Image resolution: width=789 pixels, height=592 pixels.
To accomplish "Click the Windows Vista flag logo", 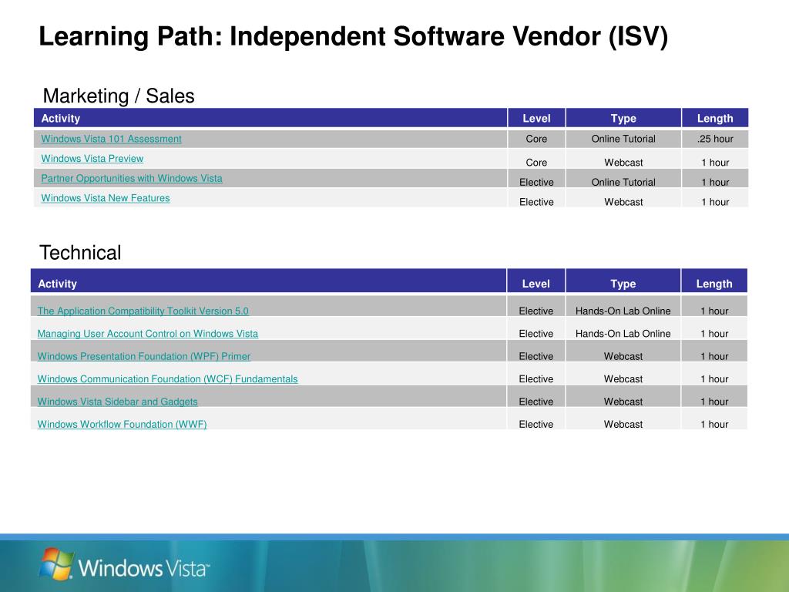I will pos(55,563).
